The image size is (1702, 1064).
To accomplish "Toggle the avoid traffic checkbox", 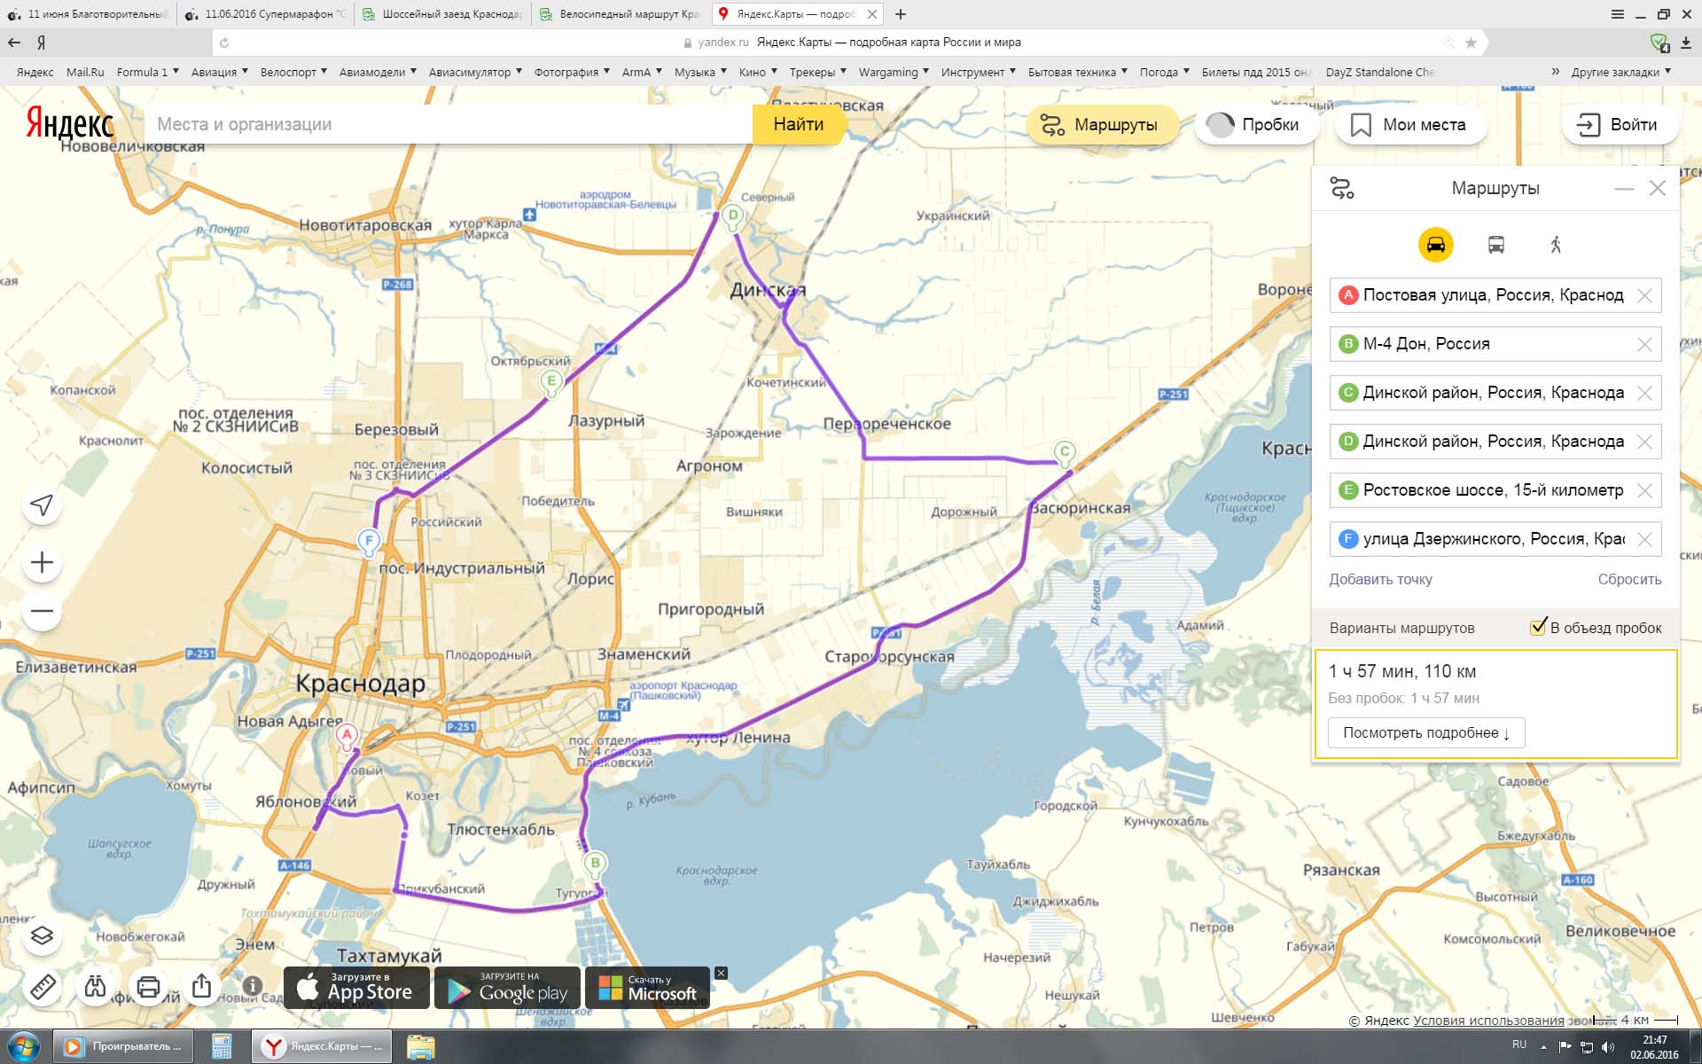I will coord(1538,627).
